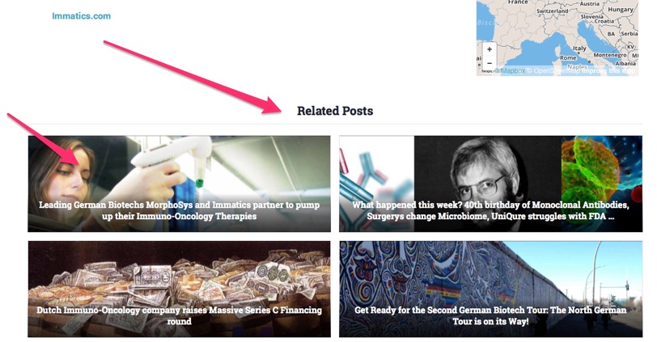Click the Rome label on the map
Image resolution: width=657 pixels, height=342 pixels.
[x=568, y=57]
